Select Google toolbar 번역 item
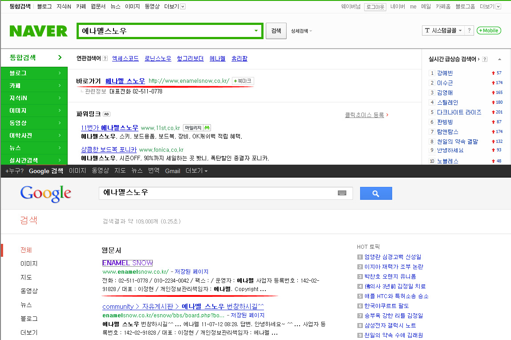Viewport: 511px width, 340px height. click(x=154, y=170)
